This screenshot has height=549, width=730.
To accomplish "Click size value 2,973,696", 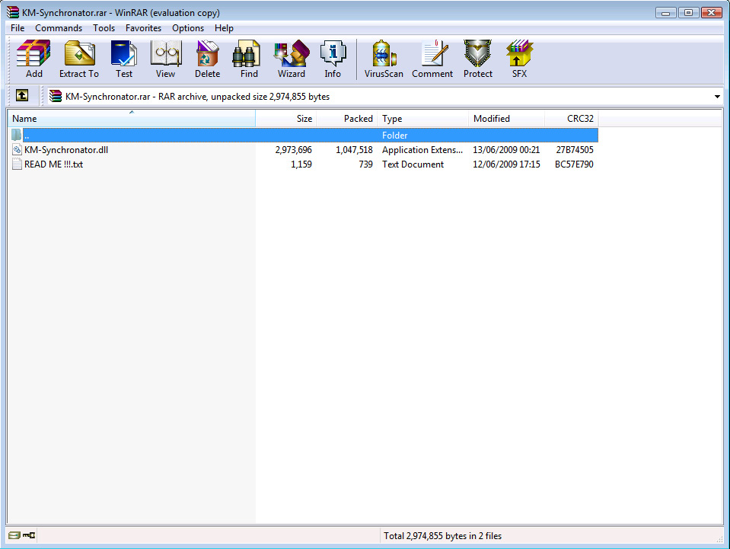I will tap(293, 150).
